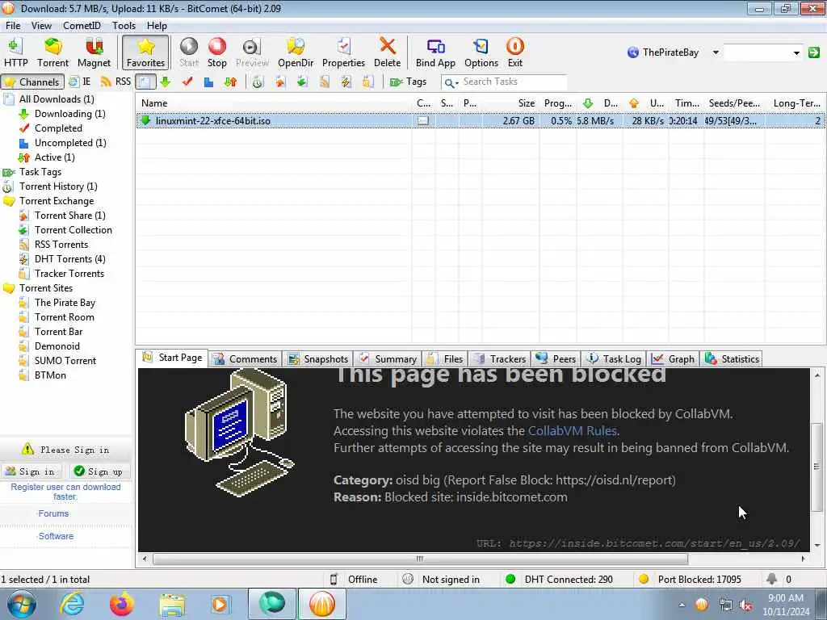Switch to the Peers tab
Image resolution: width=827 pixels, height=620 pixels.
tap(556, 359)
